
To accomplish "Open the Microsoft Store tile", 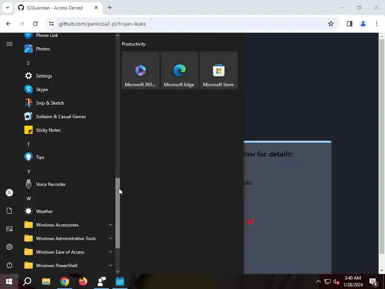I will 218,70.
